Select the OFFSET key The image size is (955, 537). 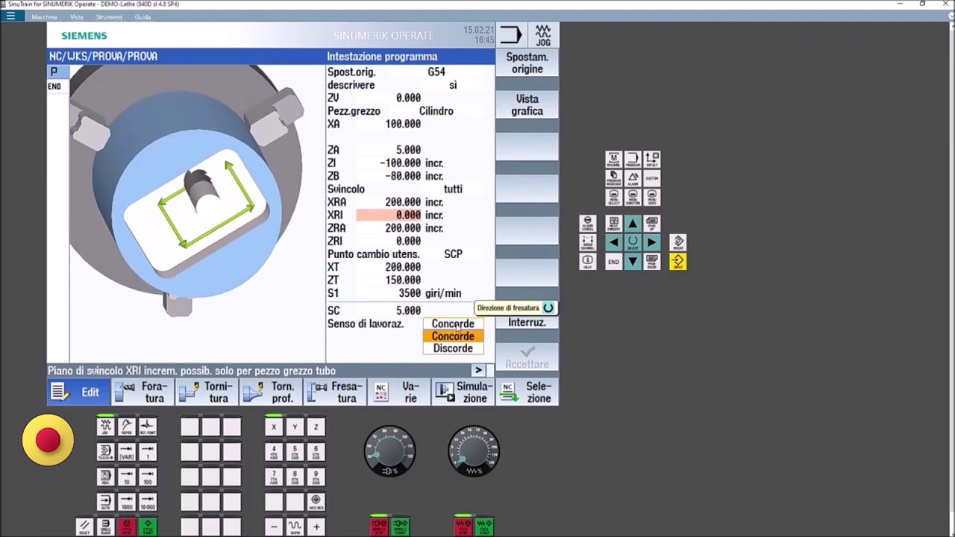[x=652, y=159]
